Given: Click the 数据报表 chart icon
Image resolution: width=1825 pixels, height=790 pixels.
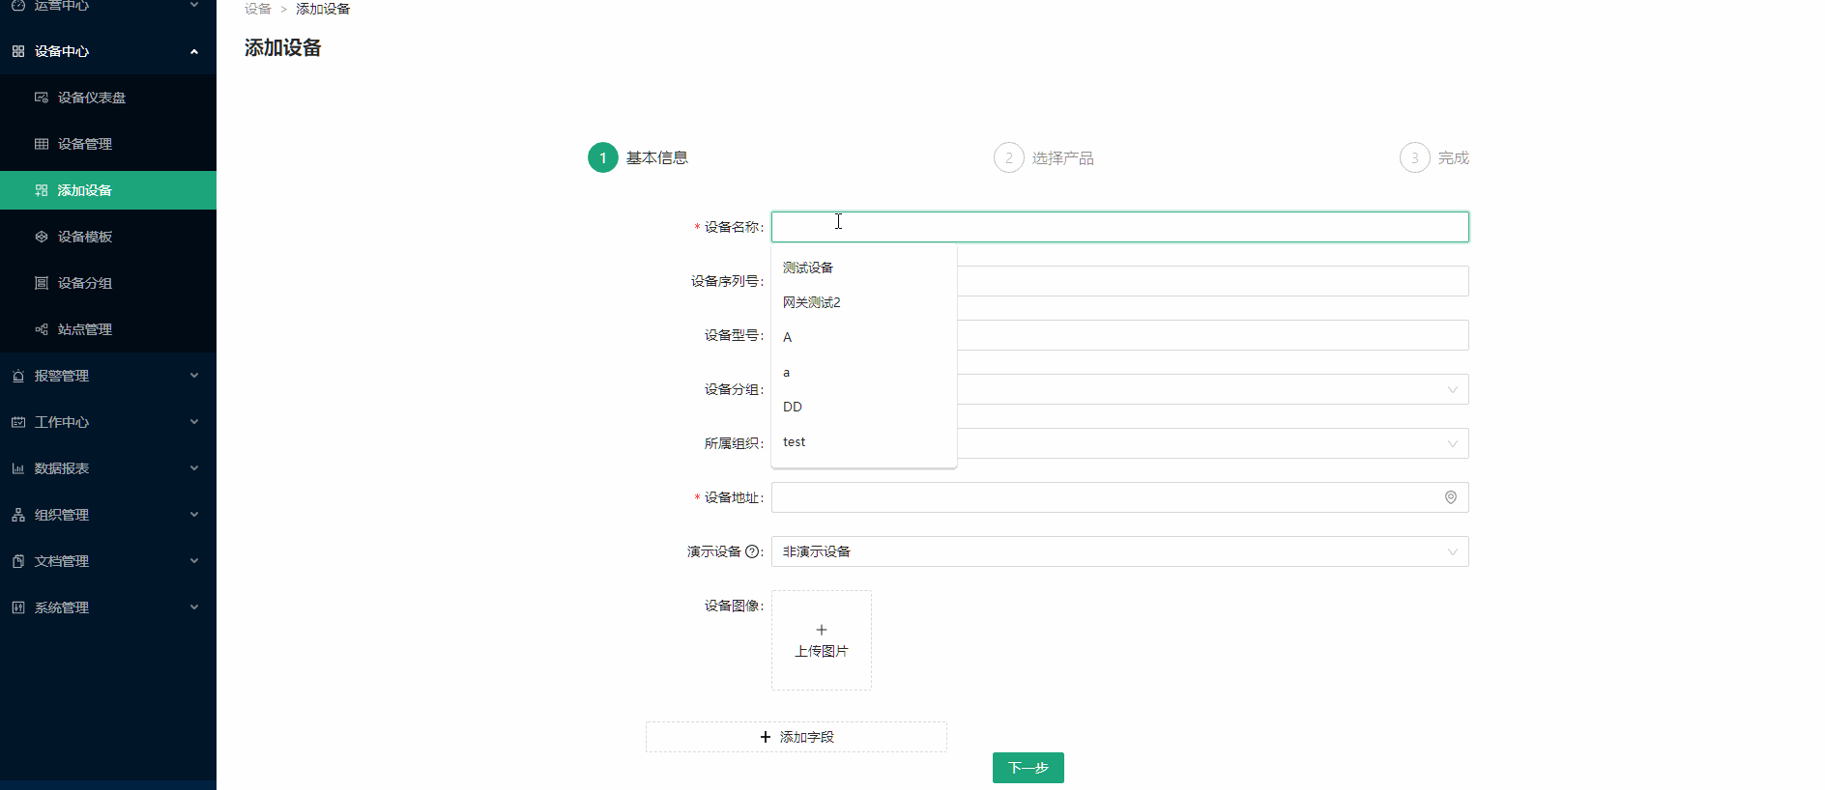Looking at the screenshot, I should (x=18, y=468).
